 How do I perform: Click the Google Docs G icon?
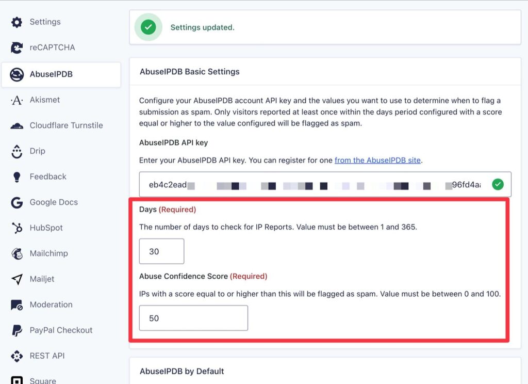point(16,203)
